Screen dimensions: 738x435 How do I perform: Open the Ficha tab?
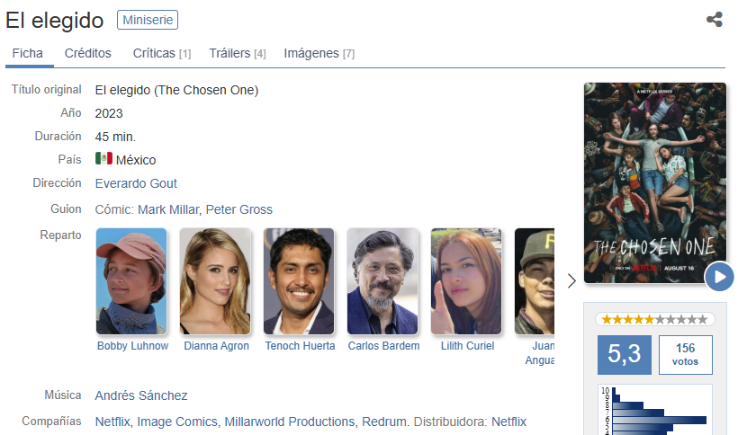pyautogui.click(x=27, y=54)
